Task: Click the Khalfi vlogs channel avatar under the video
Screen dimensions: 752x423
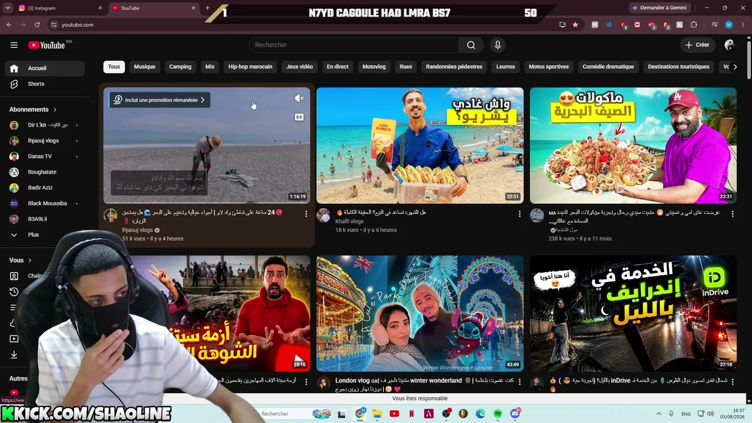Action: (324, 216)
